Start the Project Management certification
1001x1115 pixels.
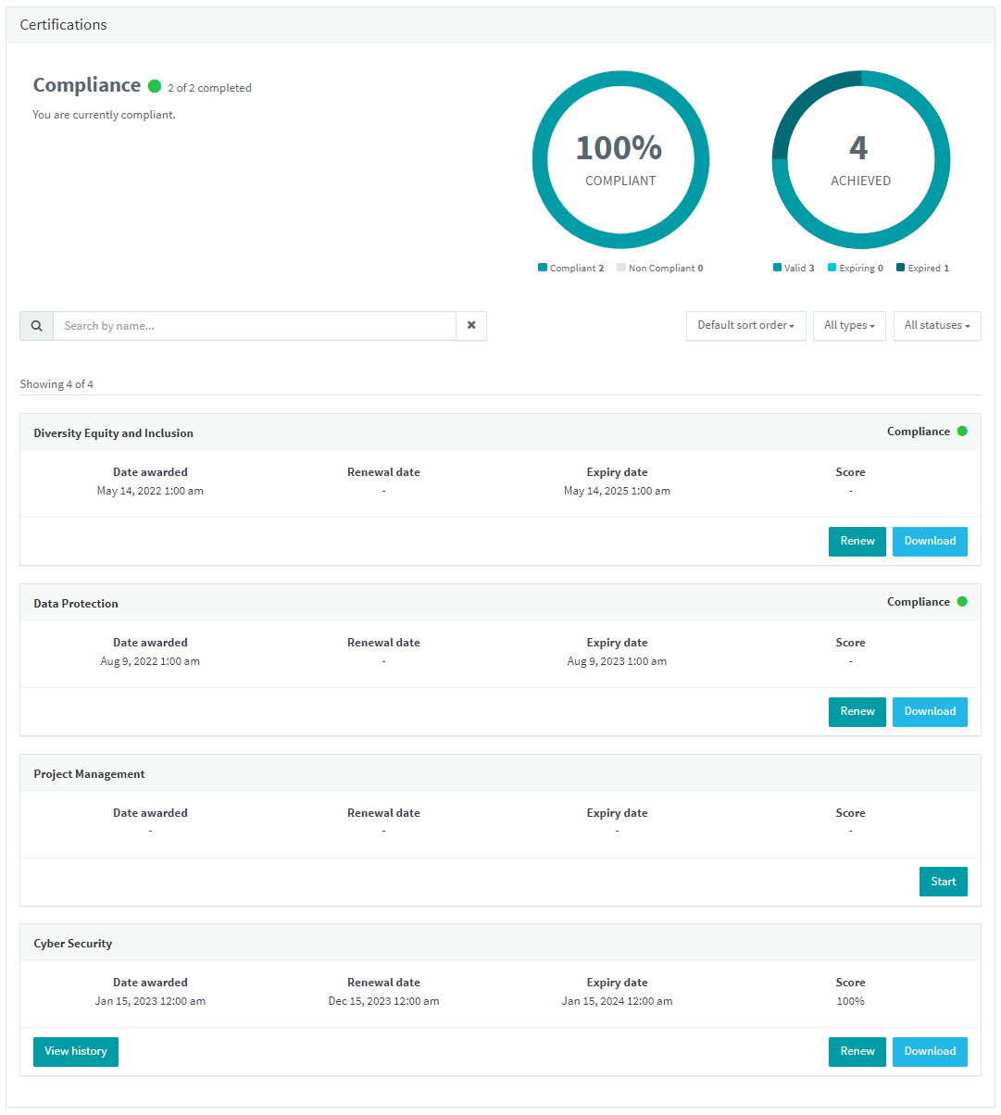point(944,883)
